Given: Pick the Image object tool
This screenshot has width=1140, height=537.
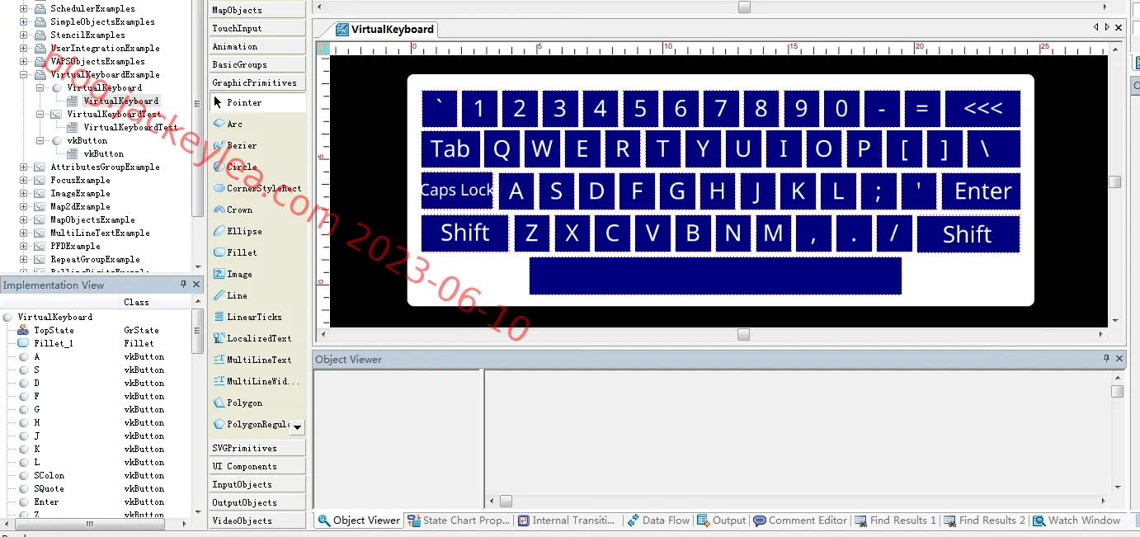Looking at the screenshot, I should (x=239, y=274).
